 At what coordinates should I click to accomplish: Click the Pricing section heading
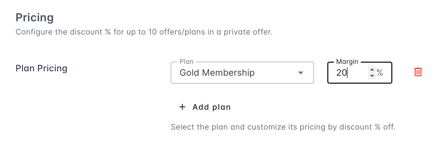[x=34, y=18]
